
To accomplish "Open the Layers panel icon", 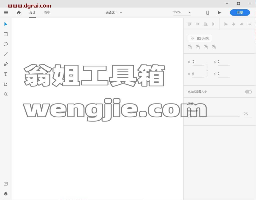I will coord(6,194).
